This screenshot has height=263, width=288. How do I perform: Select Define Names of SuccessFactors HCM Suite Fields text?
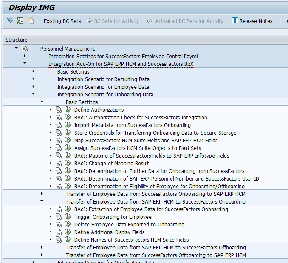(x=132, y=240)
